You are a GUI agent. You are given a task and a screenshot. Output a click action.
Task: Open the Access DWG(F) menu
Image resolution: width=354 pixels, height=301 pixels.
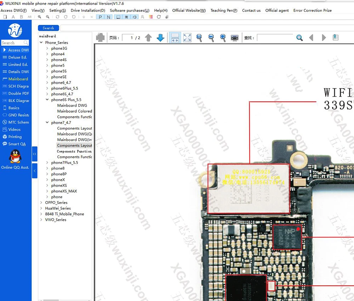pyautogui.click(x=13, y=10)
